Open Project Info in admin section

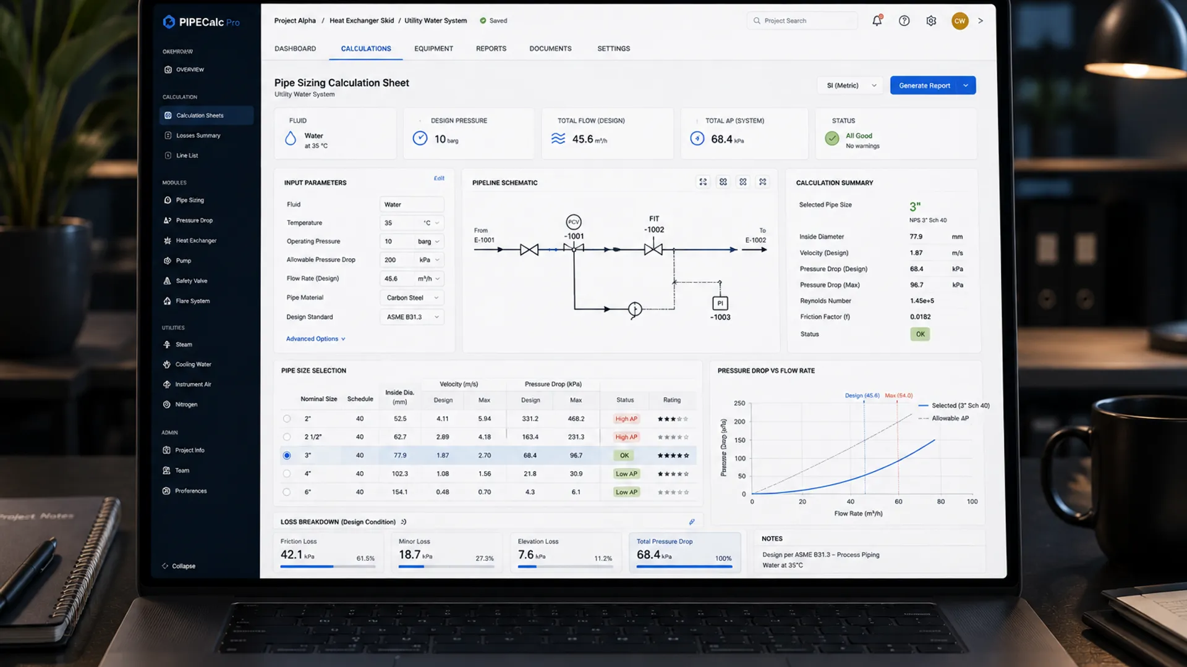pyautogui.click(x=183, y=450)
